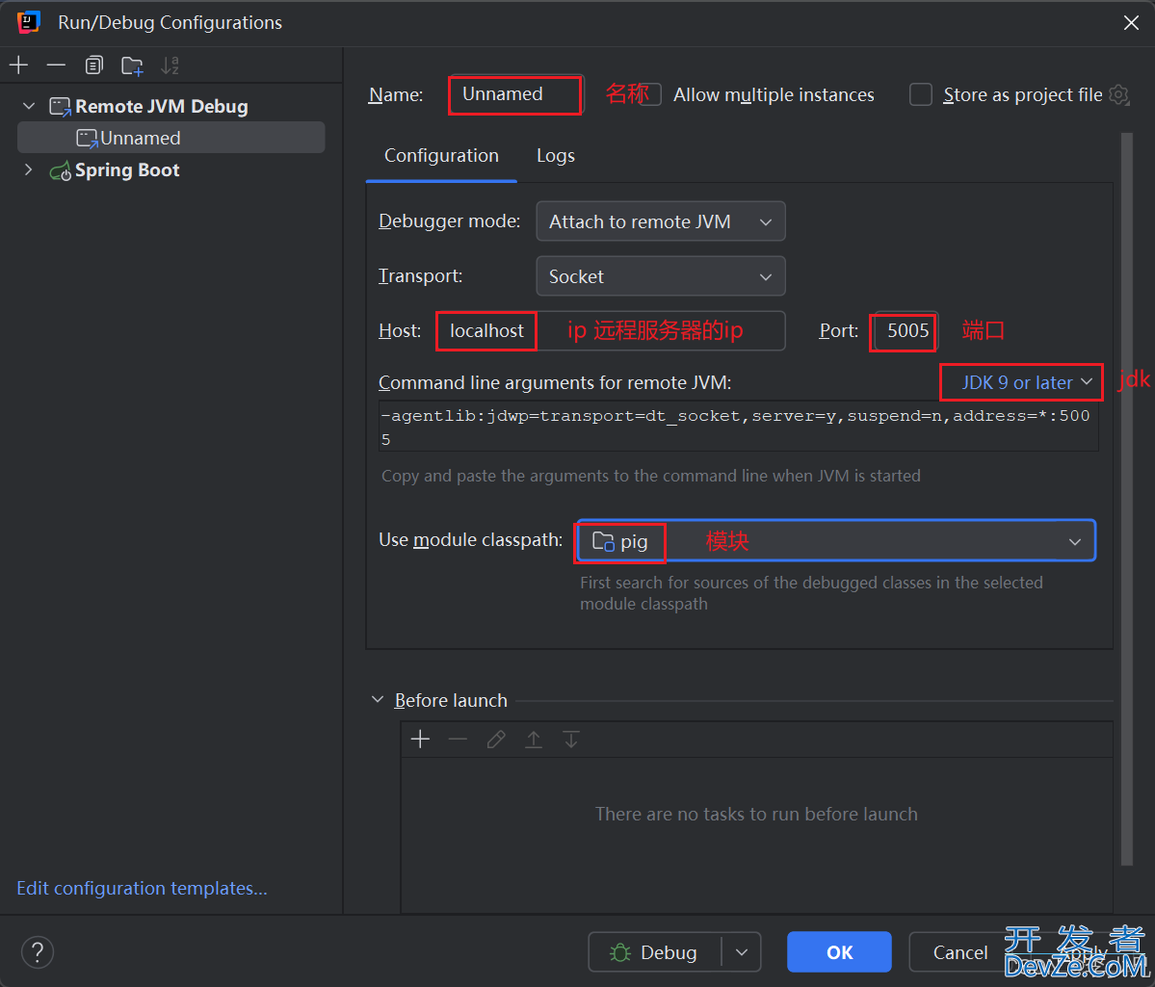Open the JDK 9 or later dropdown
Viewport: 1155px width, 987px height.
pyautogui.click(x=1020, y=381)
